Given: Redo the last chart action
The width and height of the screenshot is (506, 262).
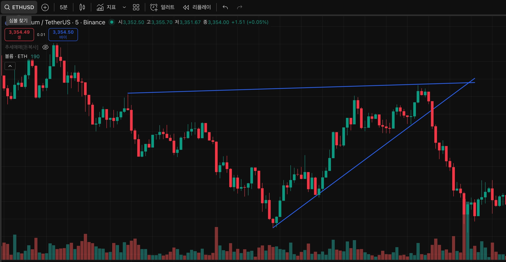Looking at the screenshot, I should pos(240,7).
